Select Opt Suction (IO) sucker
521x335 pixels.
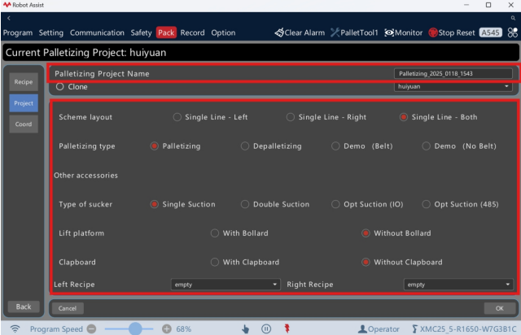coord(335,204)
